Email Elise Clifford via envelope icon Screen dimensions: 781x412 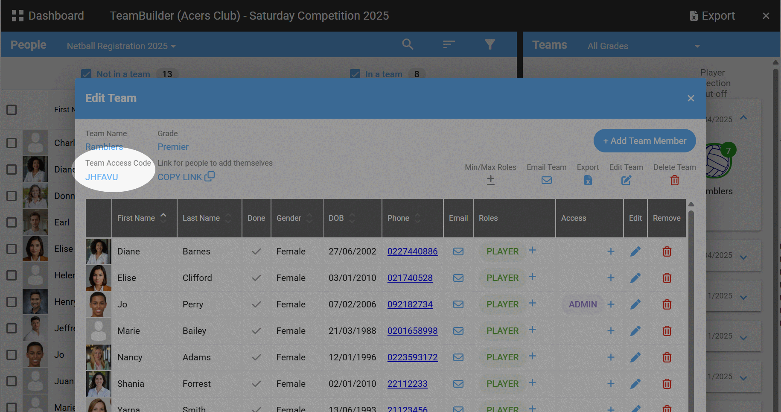[x=458, y=278]
